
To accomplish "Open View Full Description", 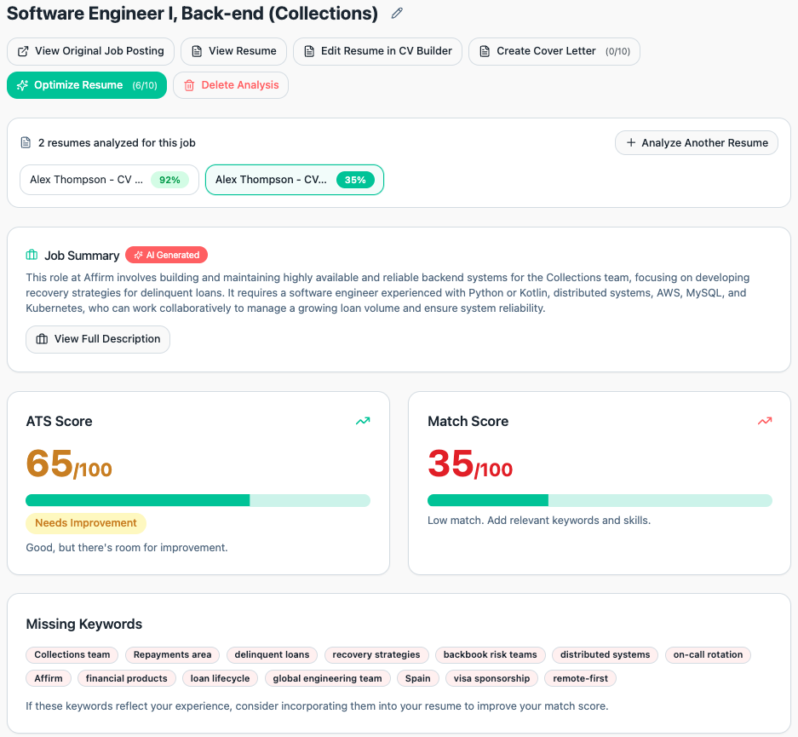I will (97, 339).
